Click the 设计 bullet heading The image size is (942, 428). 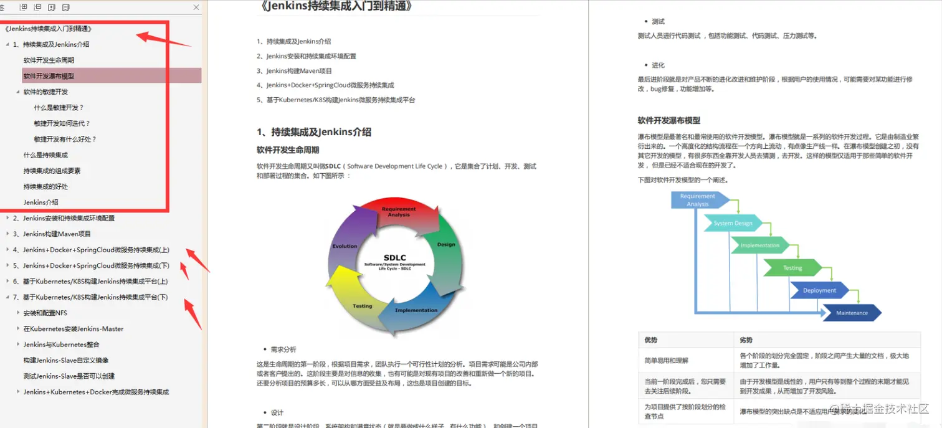[x=277, y=412]
